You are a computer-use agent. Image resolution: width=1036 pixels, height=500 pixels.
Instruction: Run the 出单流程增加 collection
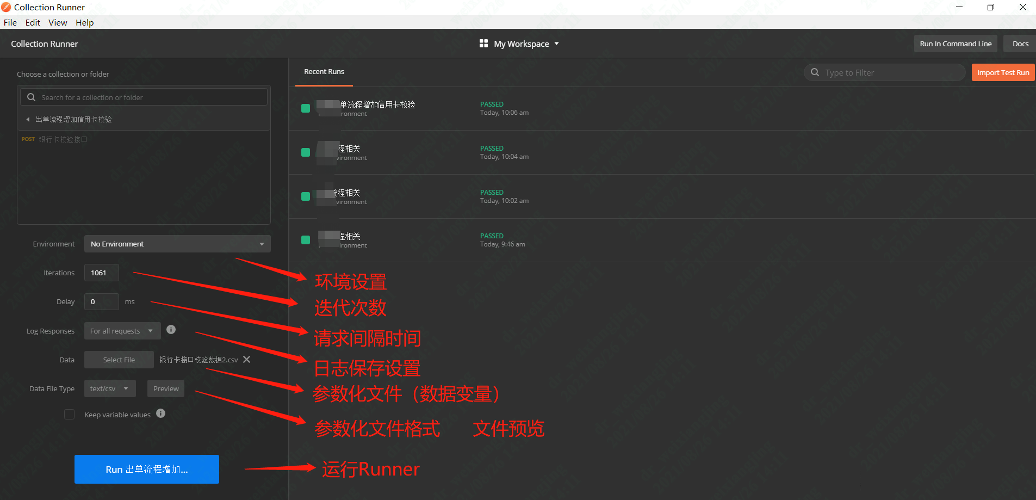[x=147, y=469]
